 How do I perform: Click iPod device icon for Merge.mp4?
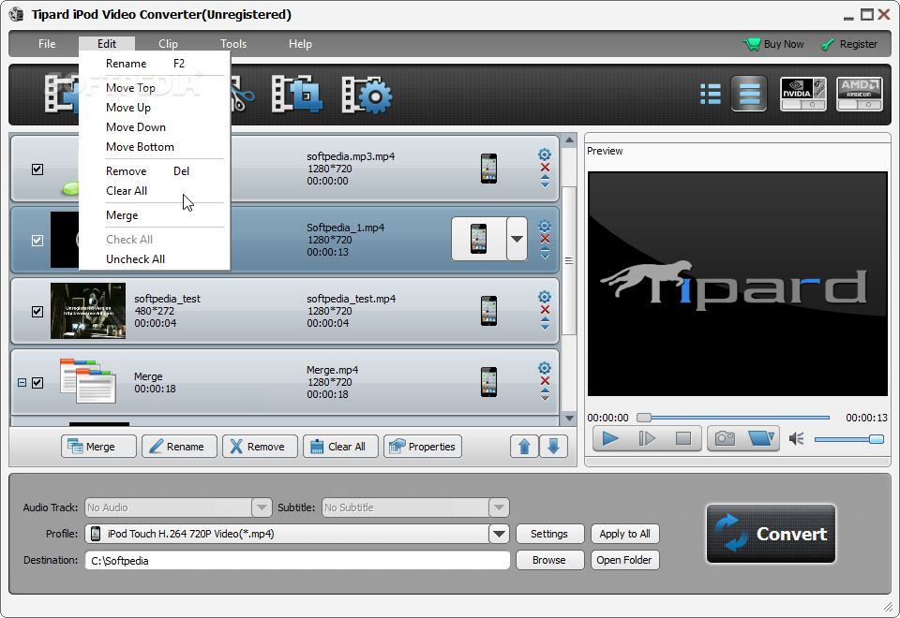[x=489, y=382]
